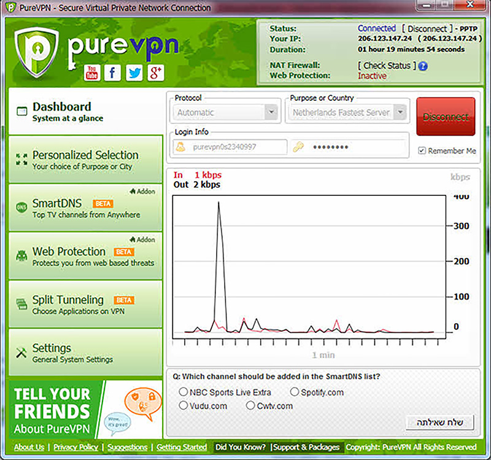Open the Personalized Selection section

point(86,160)
